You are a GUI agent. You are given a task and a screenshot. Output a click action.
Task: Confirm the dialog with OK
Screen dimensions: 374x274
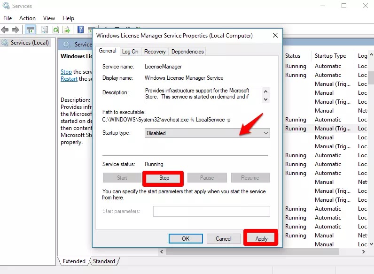click(x=186, y=238)
